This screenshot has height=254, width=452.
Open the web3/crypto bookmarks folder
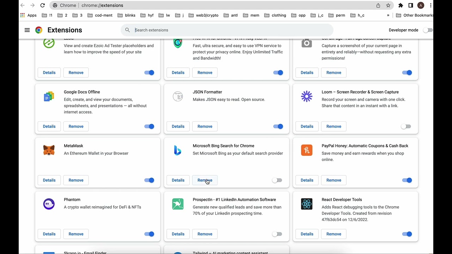click(x=203, y=15)
